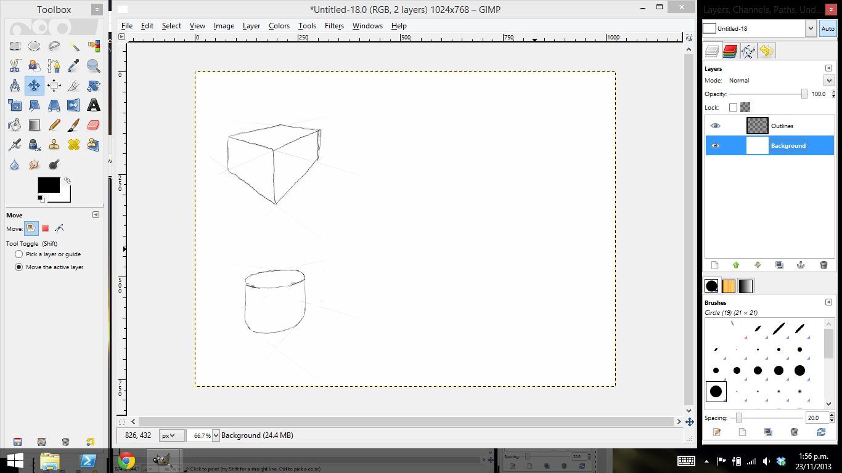Select the Bucket Fill tool
This screenshot has width=842, height=473.
pos(15,124)
